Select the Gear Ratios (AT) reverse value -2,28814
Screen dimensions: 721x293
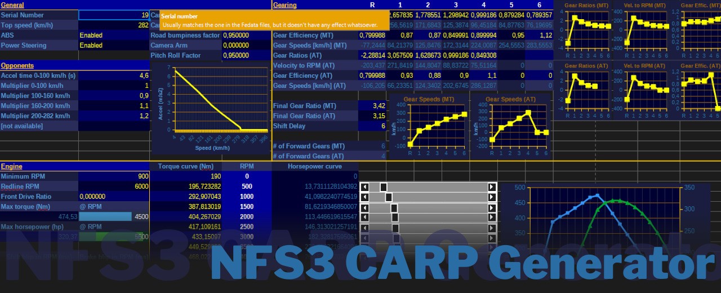372,56
